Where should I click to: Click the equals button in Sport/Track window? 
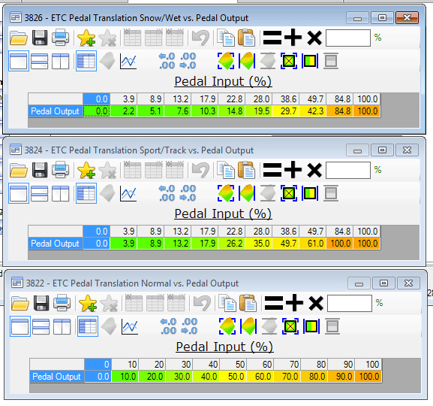coord(272,170)
